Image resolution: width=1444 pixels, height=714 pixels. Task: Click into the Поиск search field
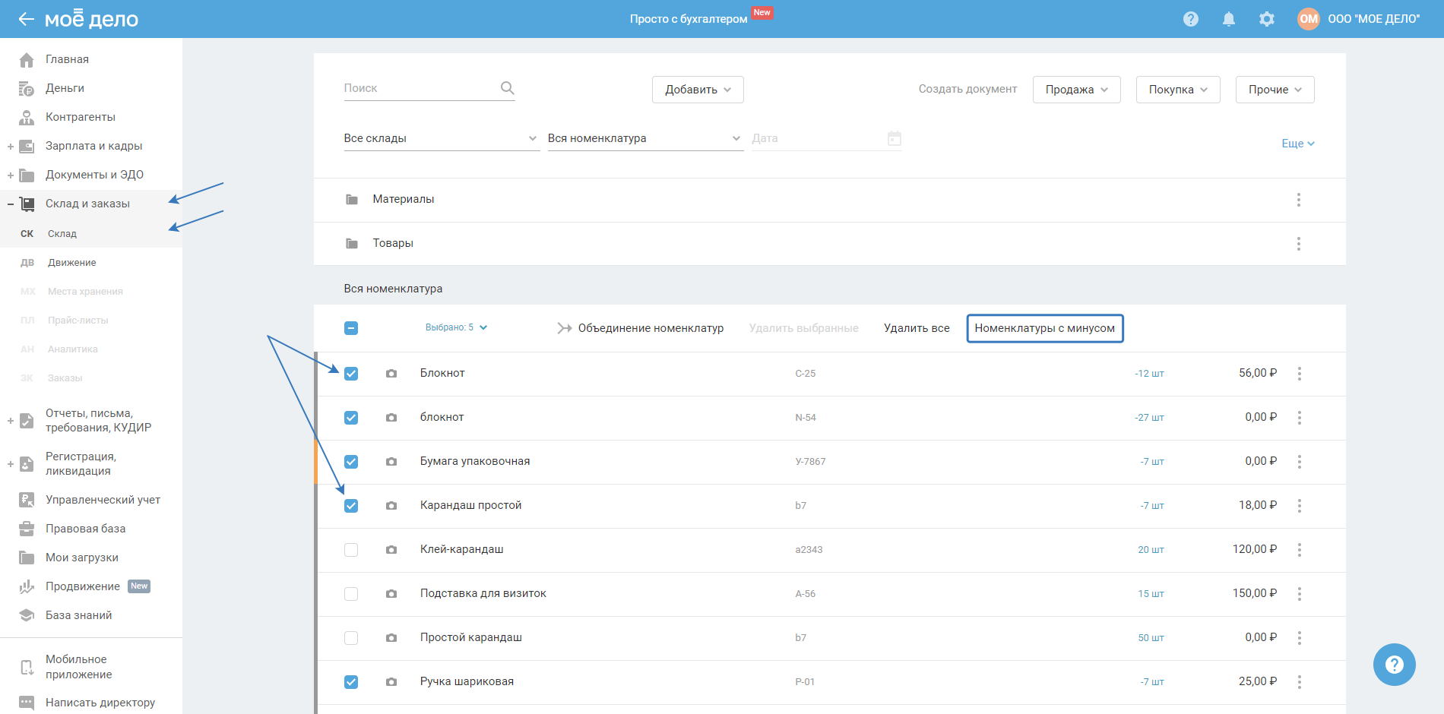pyautogui.click(x=418, y=88)
